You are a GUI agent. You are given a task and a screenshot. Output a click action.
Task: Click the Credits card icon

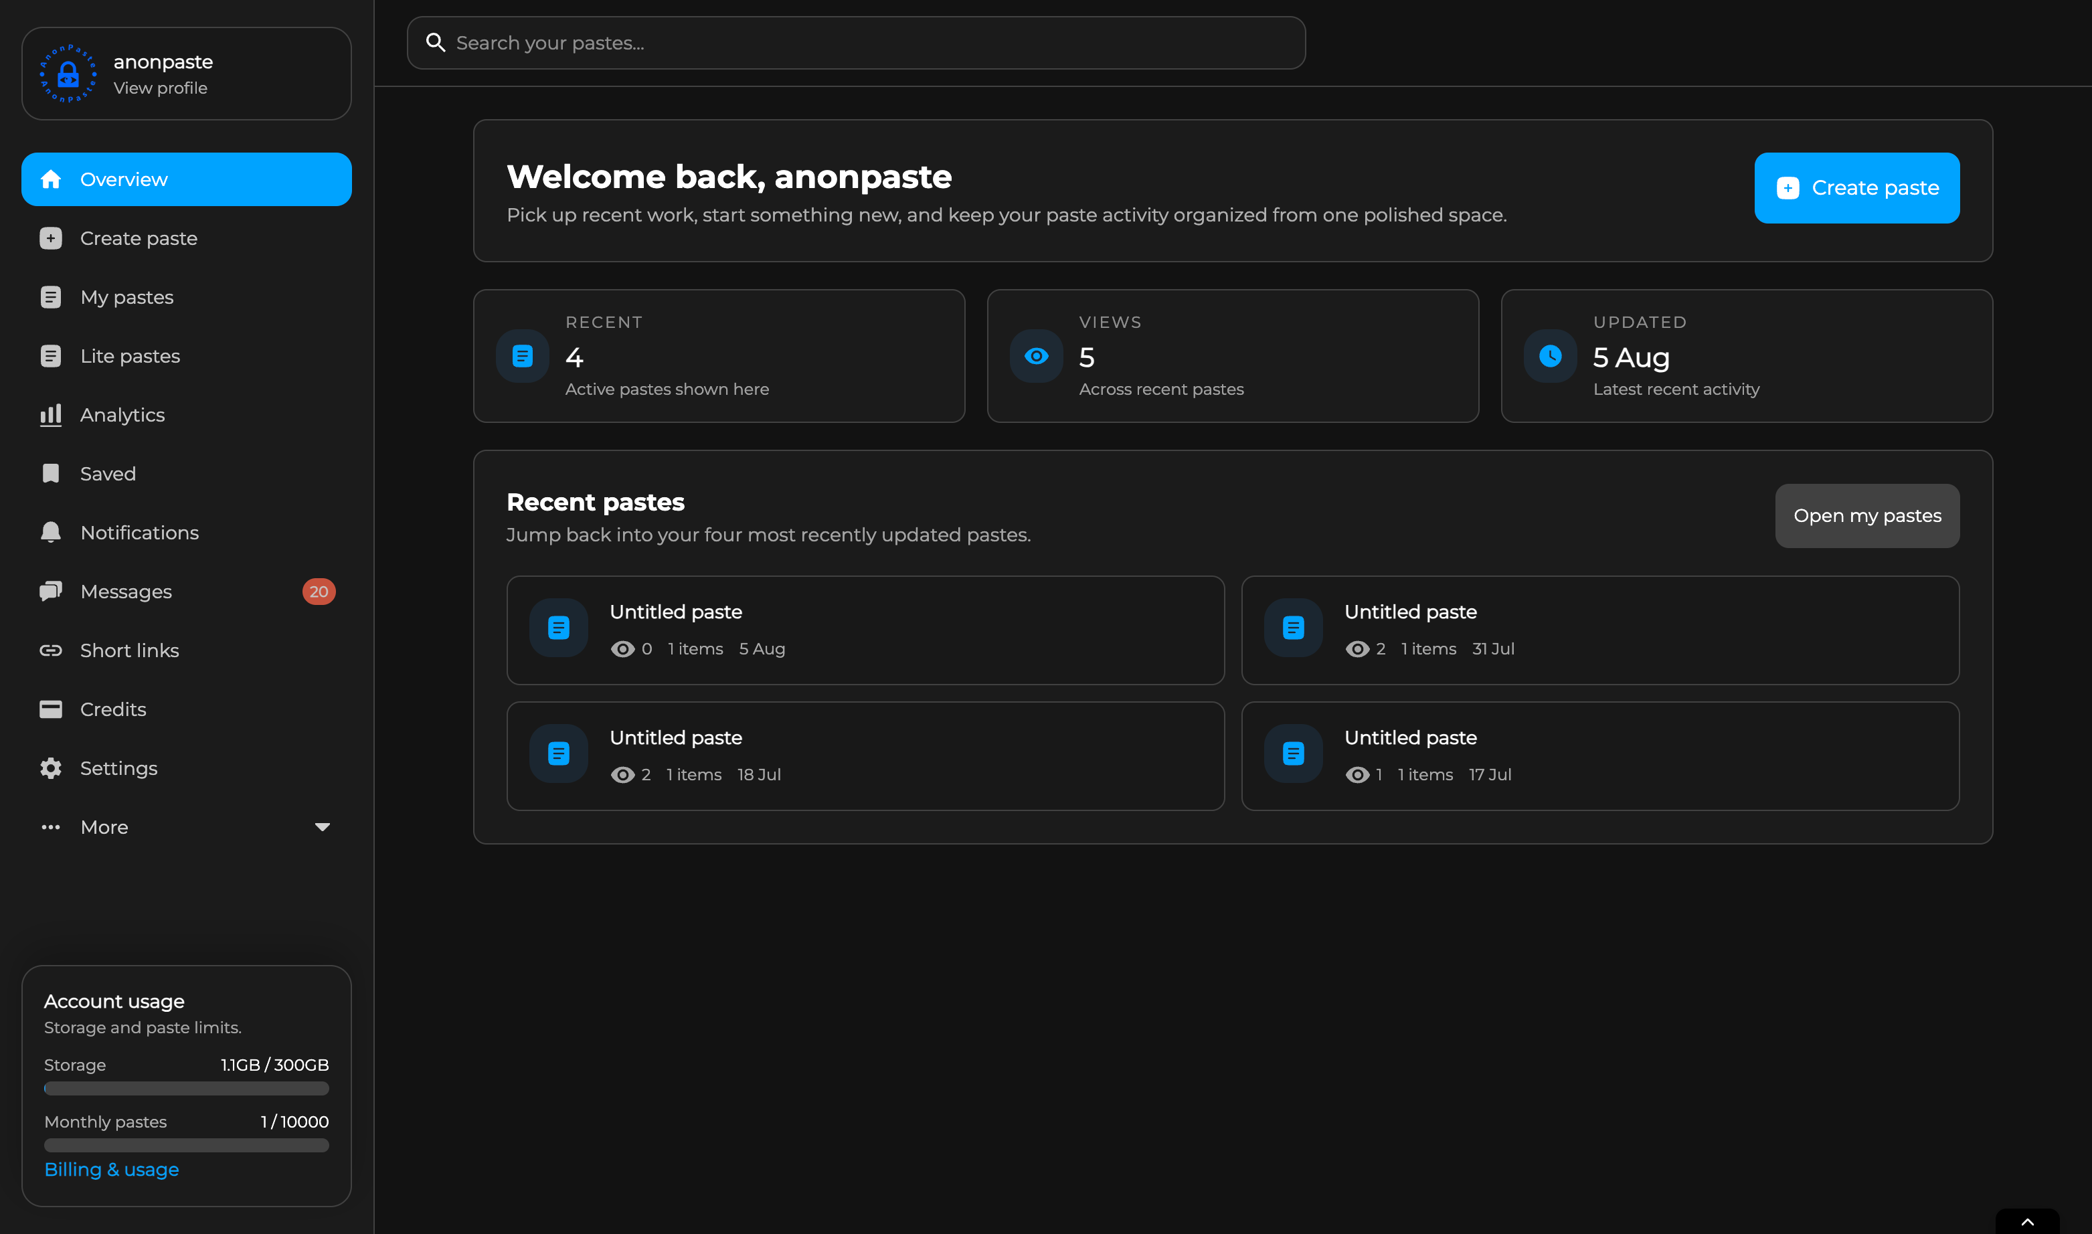pos(51,709)
